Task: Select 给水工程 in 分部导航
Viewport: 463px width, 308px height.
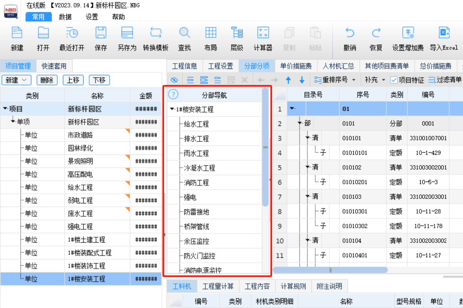Action: (196, 124)
